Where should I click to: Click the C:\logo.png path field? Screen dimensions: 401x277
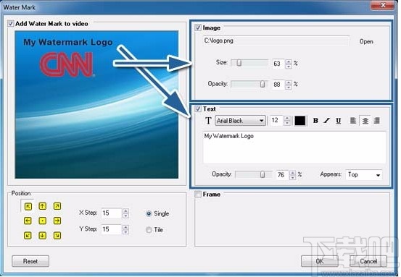[x=276, y=41]
